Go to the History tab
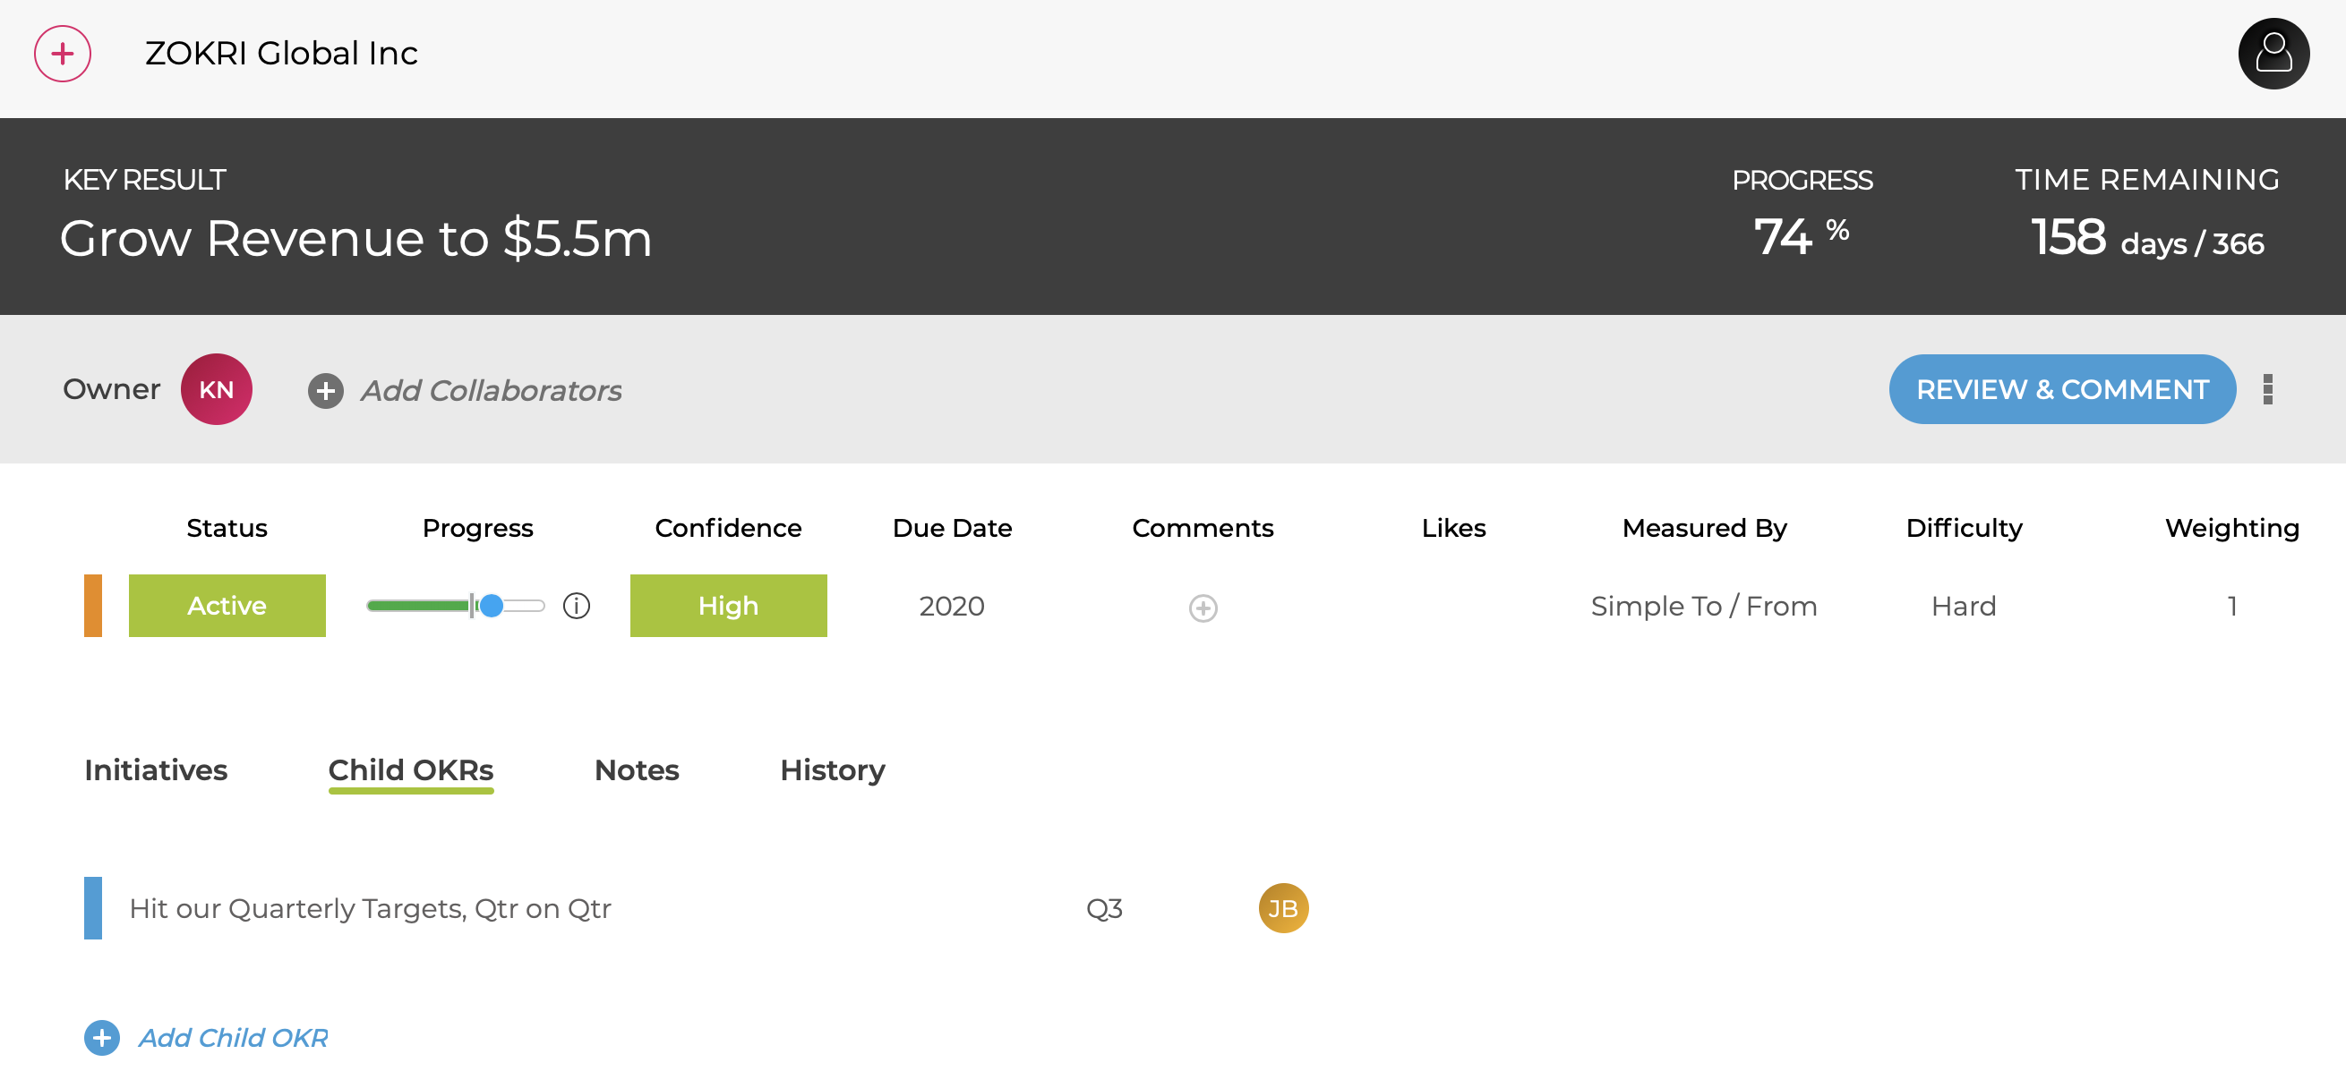The image size is (2346, 1088). [x=833, y=770]
